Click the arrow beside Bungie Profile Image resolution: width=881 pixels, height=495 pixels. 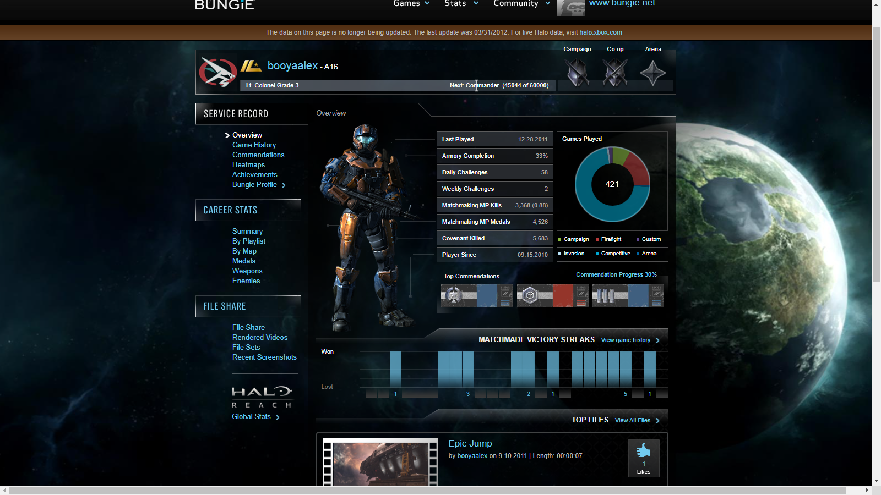click(x=284, y=185)
